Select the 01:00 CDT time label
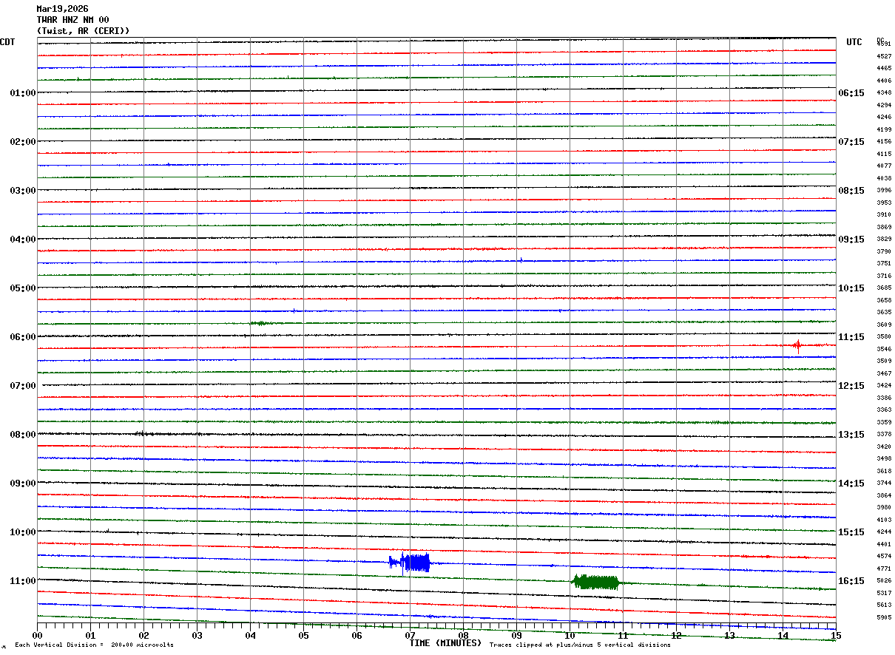This screenshot has width=895, height=655. [x=22, y=93]
